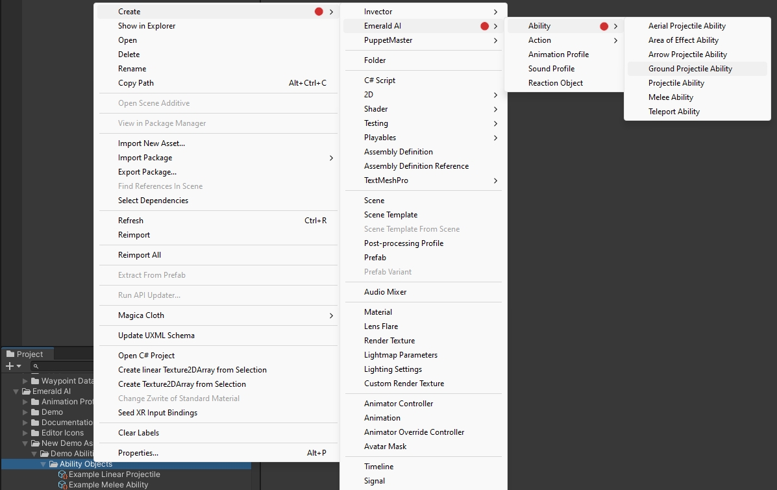
Task: Select Show in Explorer
Action: [147, 26]
